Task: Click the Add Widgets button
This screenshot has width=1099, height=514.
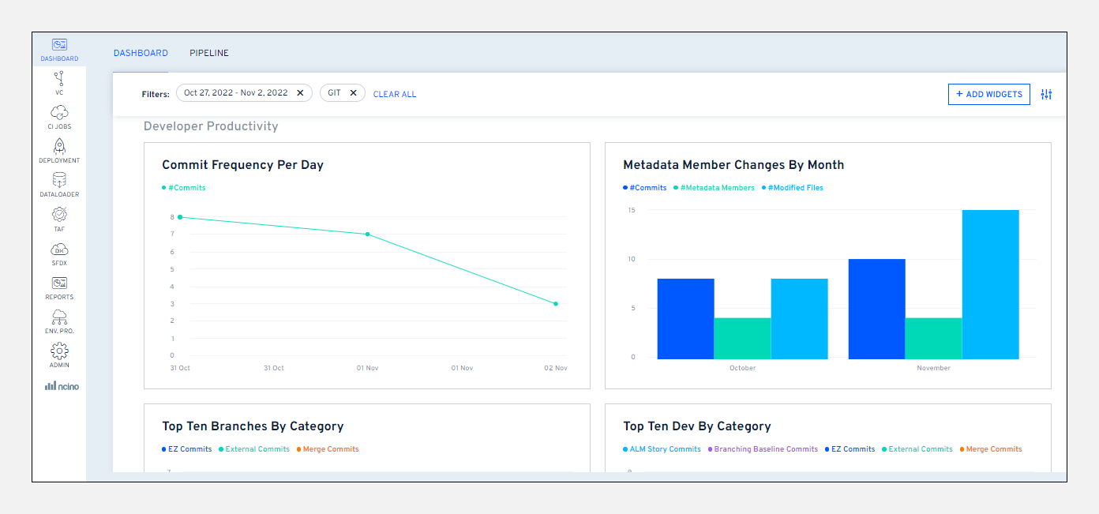Action: point(988,94)
